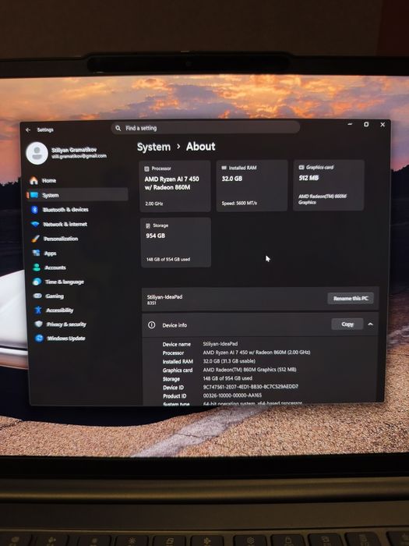This screenshot has width=409, height=546.
Task: Click the Accounts person icon
Action: (37, 268)
